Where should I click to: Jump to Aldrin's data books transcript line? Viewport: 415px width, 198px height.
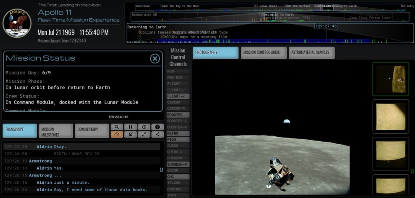(92, 190)
